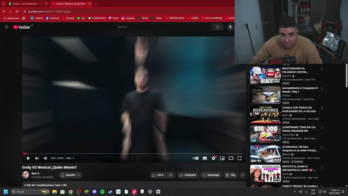Toggle the autoplay switch in player
The height and width of the screenshot is (196, 348).
point(195,158)
